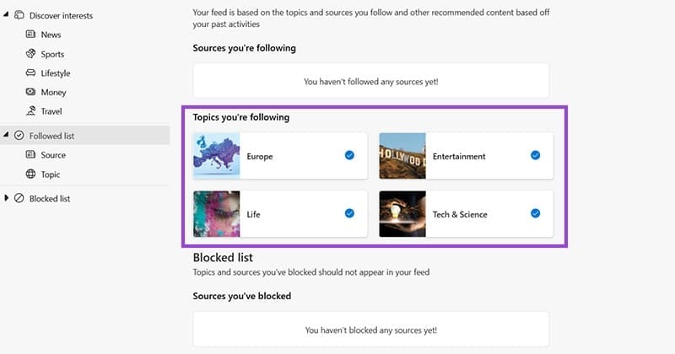Click the Sports icon in sidebar
The height and width of the screenshot is (354, 675).
[x=31, y=54]
